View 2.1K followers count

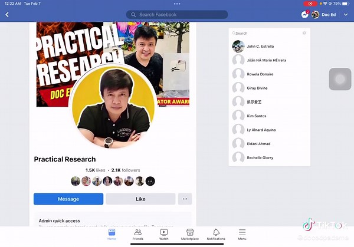(126, 170)
